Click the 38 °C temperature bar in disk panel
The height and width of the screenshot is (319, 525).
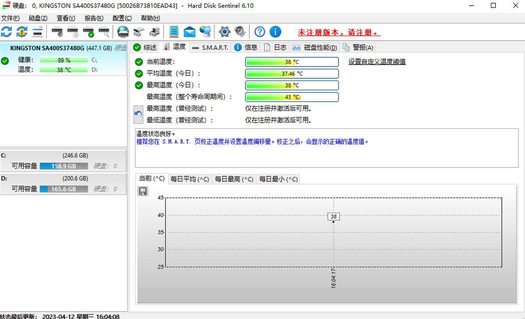64,70
